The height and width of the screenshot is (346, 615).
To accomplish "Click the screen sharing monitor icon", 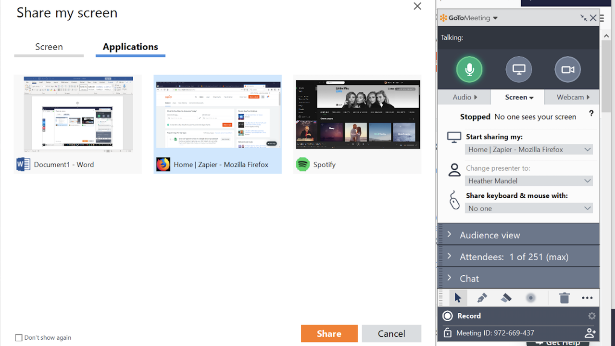I will [518, 70].
